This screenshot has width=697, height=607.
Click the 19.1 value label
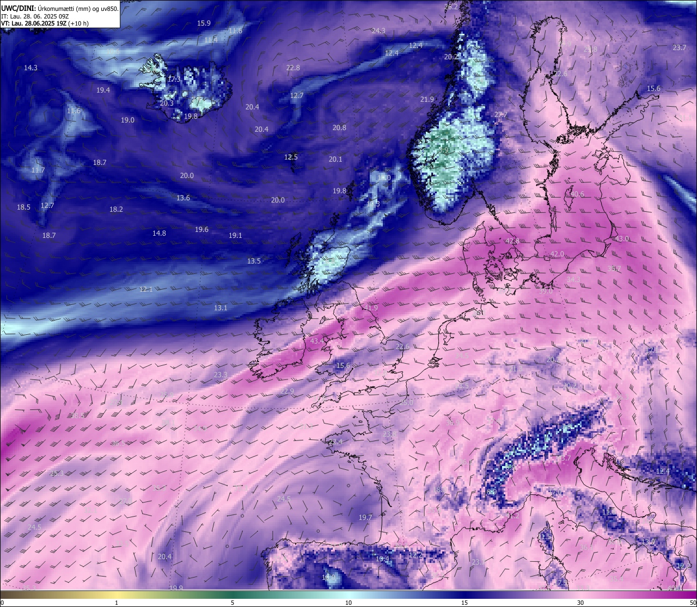pyautogui.click(x=235, y=236)
